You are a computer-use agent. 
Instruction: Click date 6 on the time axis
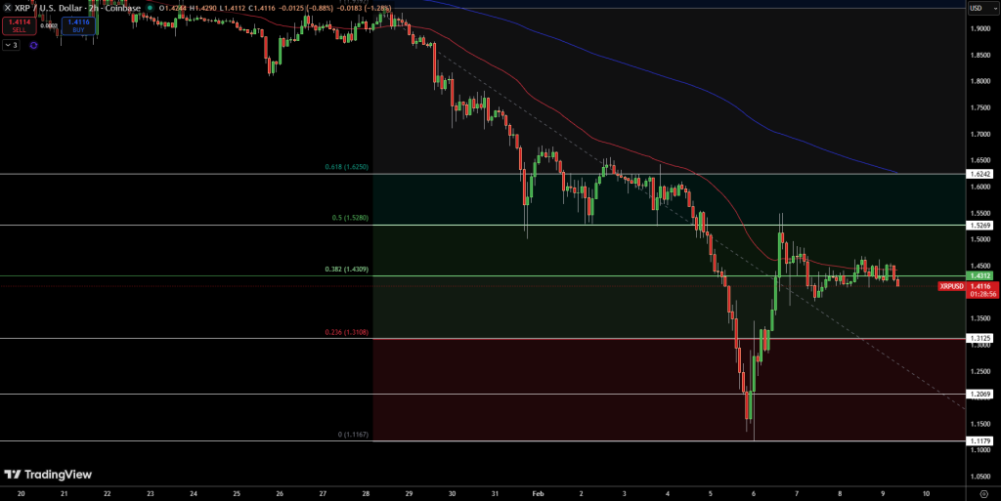click(754, 494)
